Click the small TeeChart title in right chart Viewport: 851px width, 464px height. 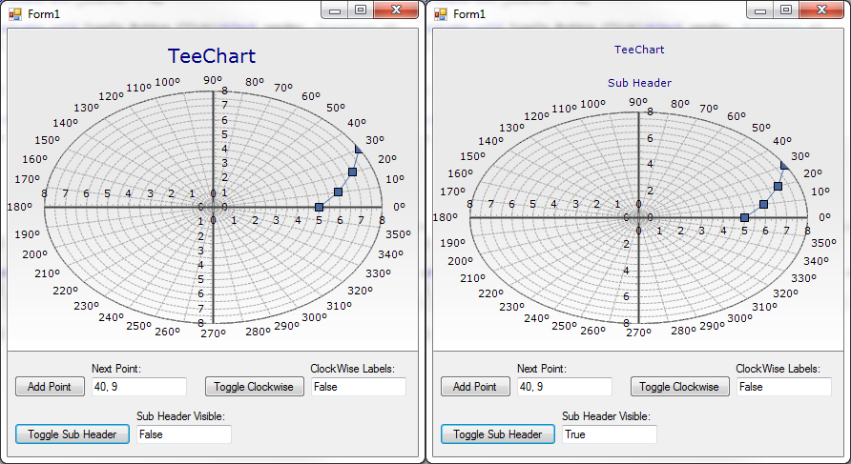pos(639,50)
